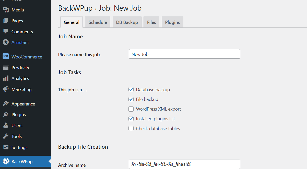Click the Products archive box icon
The width and height of the screenshot is (307, 169).
(x=6, y=68)
